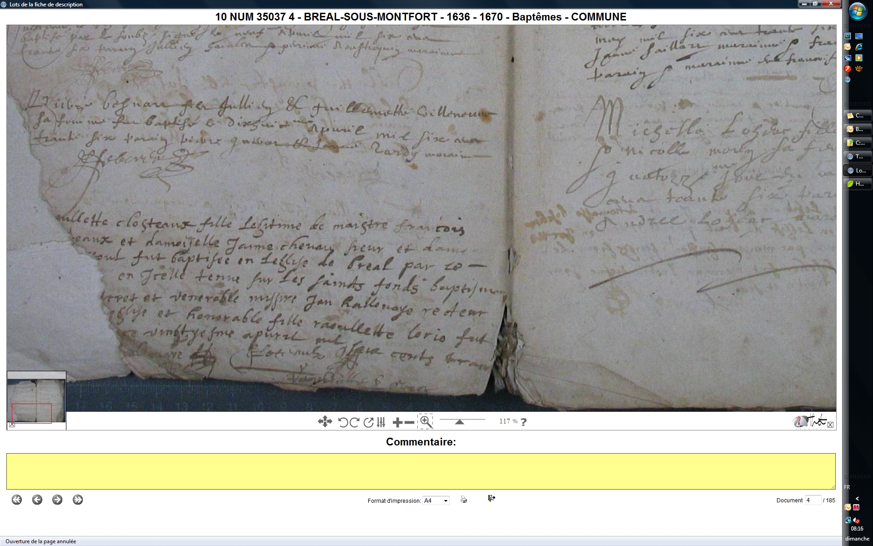Open the print format A4 dropdown
Screen dimensions: 873x546
coord(436,500)
